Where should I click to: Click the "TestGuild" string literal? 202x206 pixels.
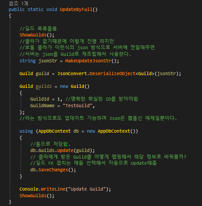click(77, 105)
